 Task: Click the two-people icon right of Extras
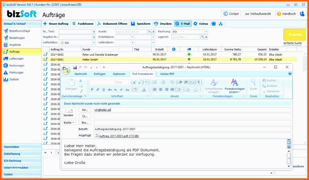214,24
